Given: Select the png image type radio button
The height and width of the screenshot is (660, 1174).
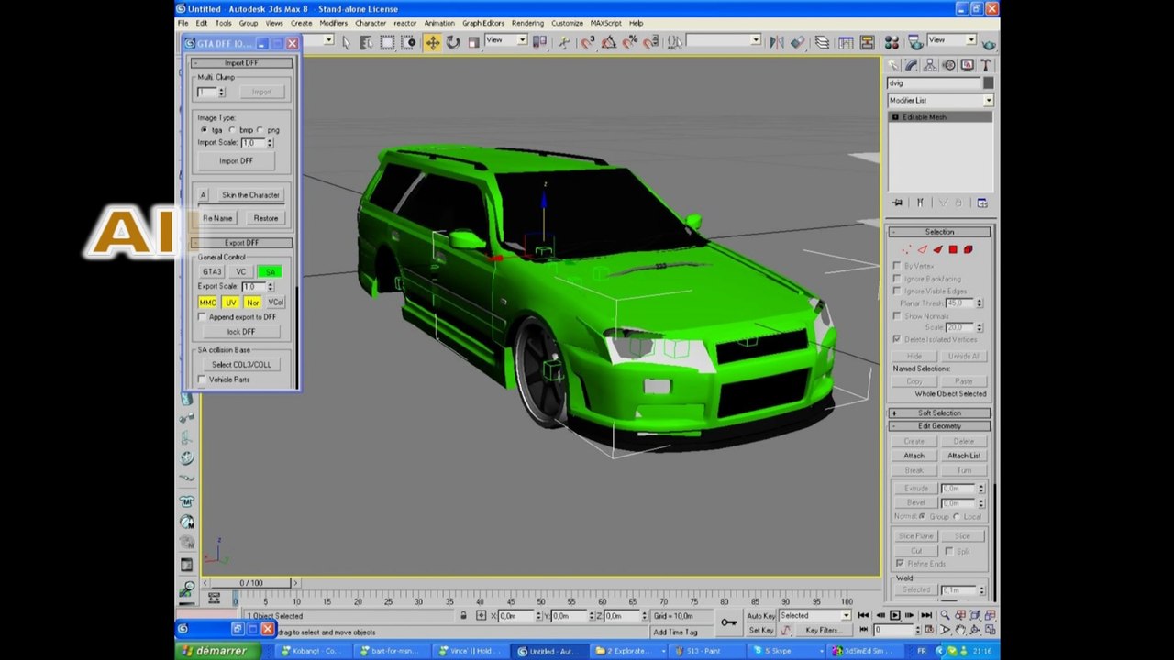Looking at the screenshot, I should click(x=260, y=130).
